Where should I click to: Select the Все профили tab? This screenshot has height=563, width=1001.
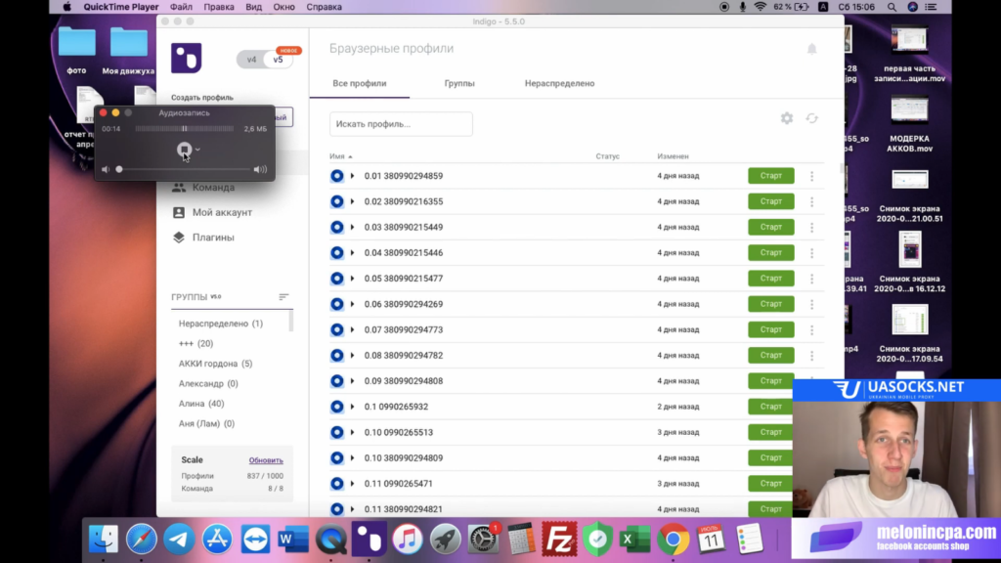[x=360, y=83]
